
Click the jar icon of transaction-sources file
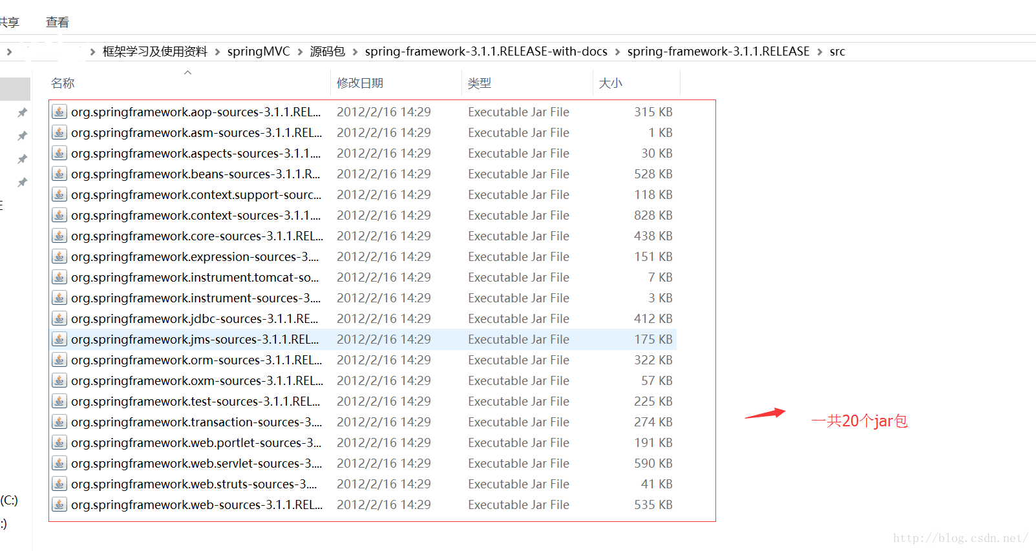point(59,422)
